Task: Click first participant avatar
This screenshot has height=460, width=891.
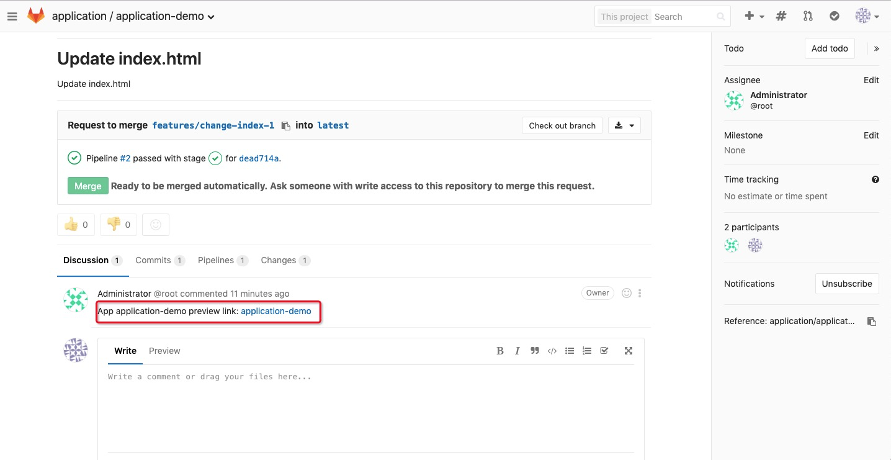Action: (x=732, y=245)
